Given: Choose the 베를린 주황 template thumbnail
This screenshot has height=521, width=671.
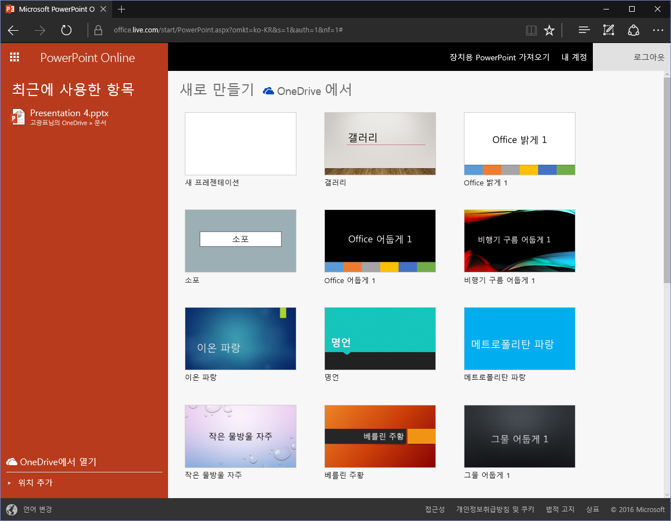Looking at the screenshot, I should 380,436.
